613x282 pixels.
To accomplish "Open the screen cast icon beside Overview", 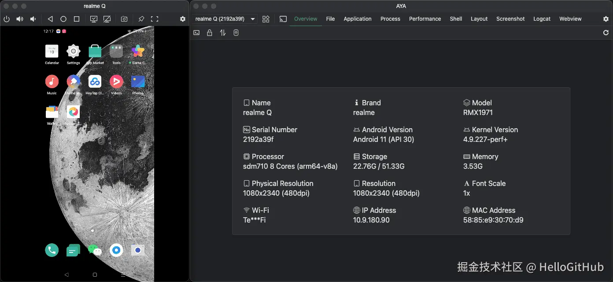I will [x=283, y=19].
